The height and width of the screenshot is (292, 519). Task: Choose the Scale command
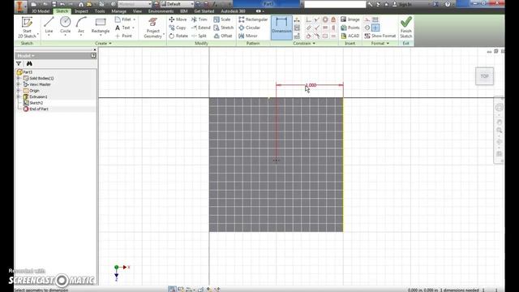pyautogui.click(x=222, y=19)
